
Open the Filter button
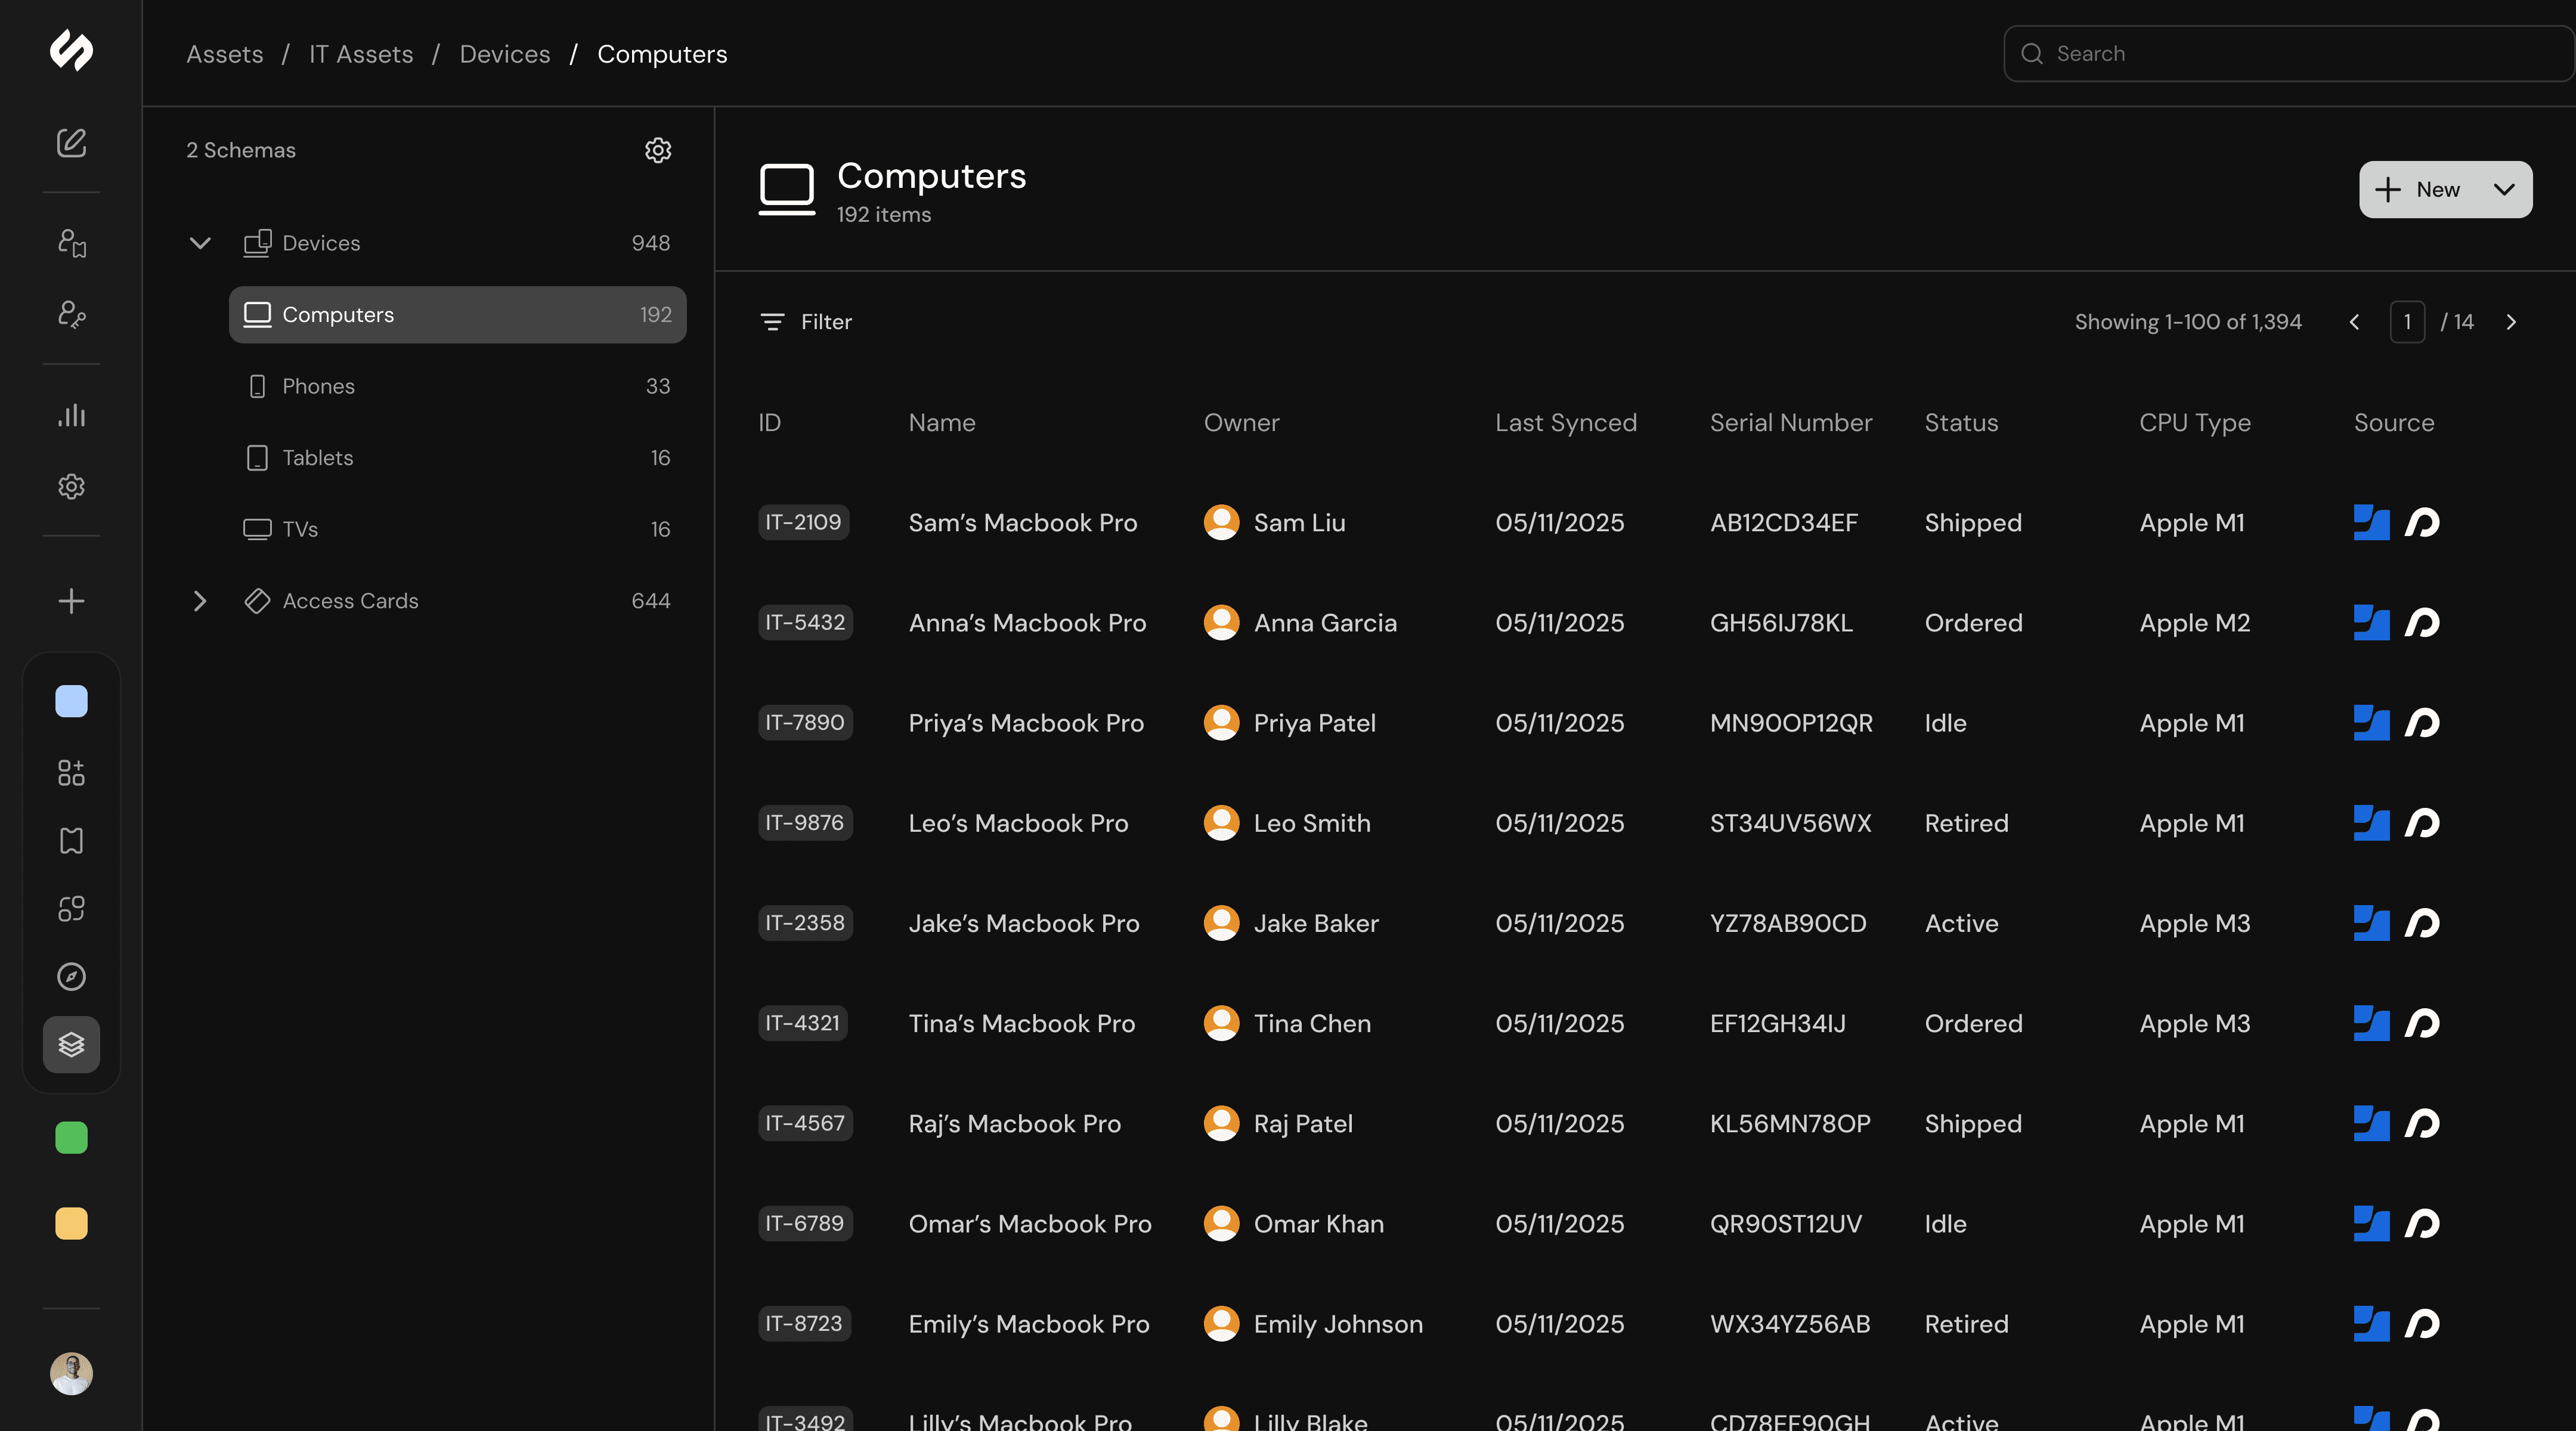pos(806,322)
